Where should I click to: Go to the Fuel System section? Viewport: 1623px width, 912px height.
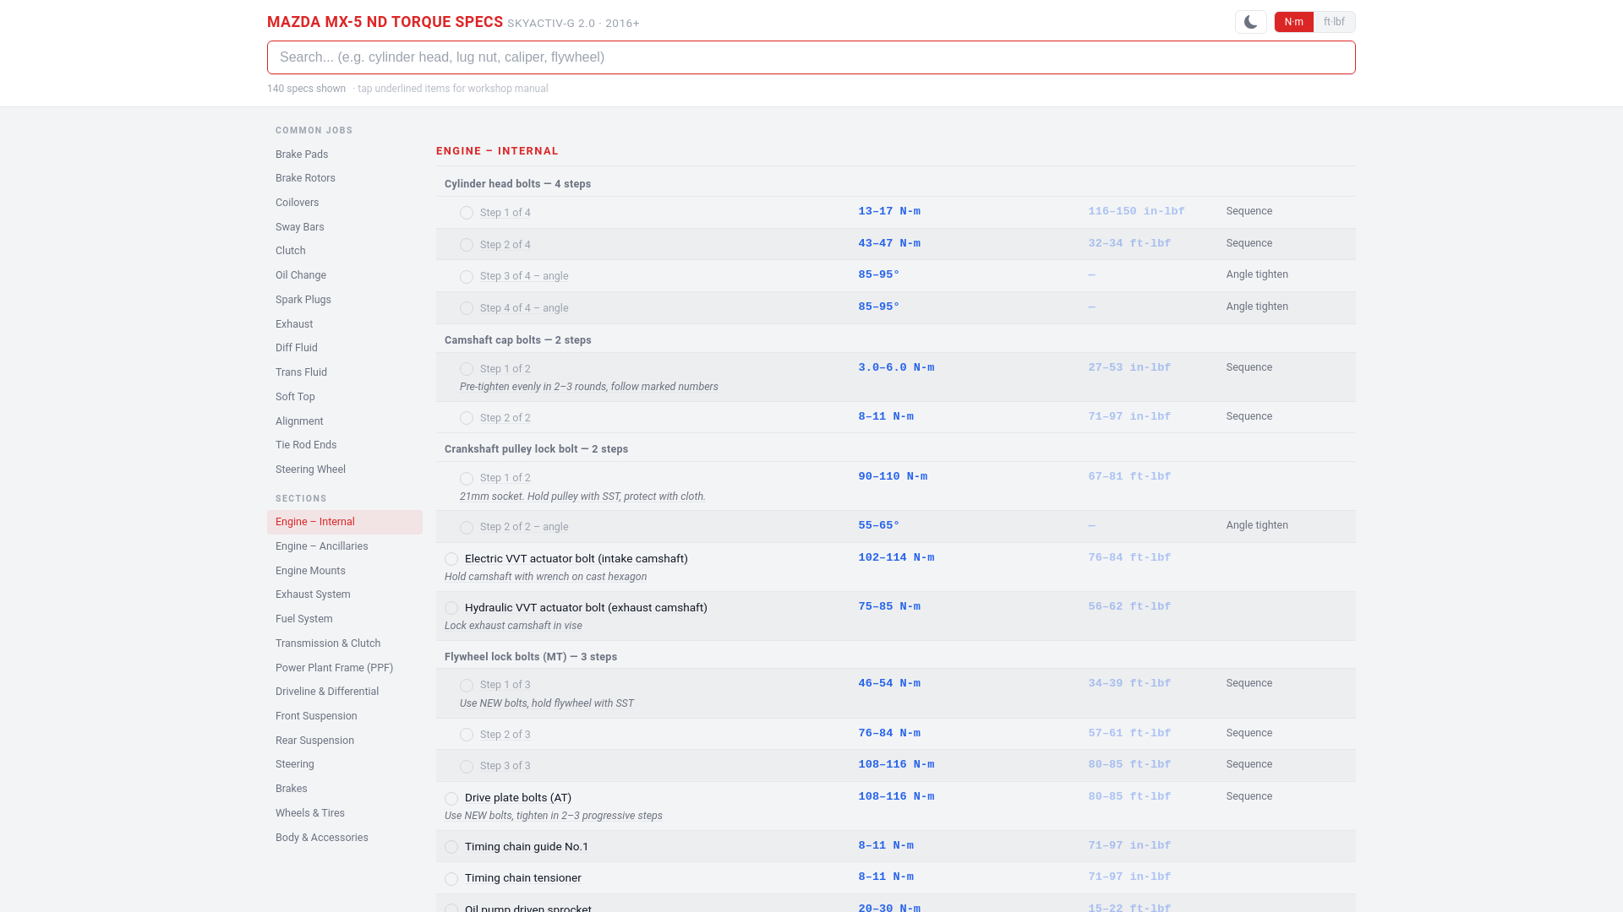[x=345, y=619]
